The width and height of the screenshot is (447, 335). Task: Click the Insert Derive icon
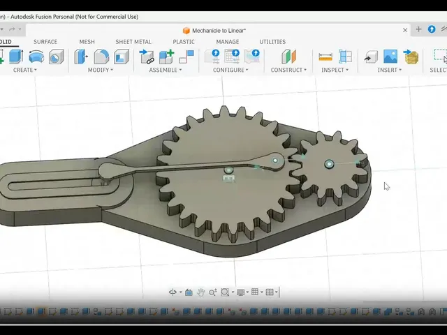coord(371,57)
